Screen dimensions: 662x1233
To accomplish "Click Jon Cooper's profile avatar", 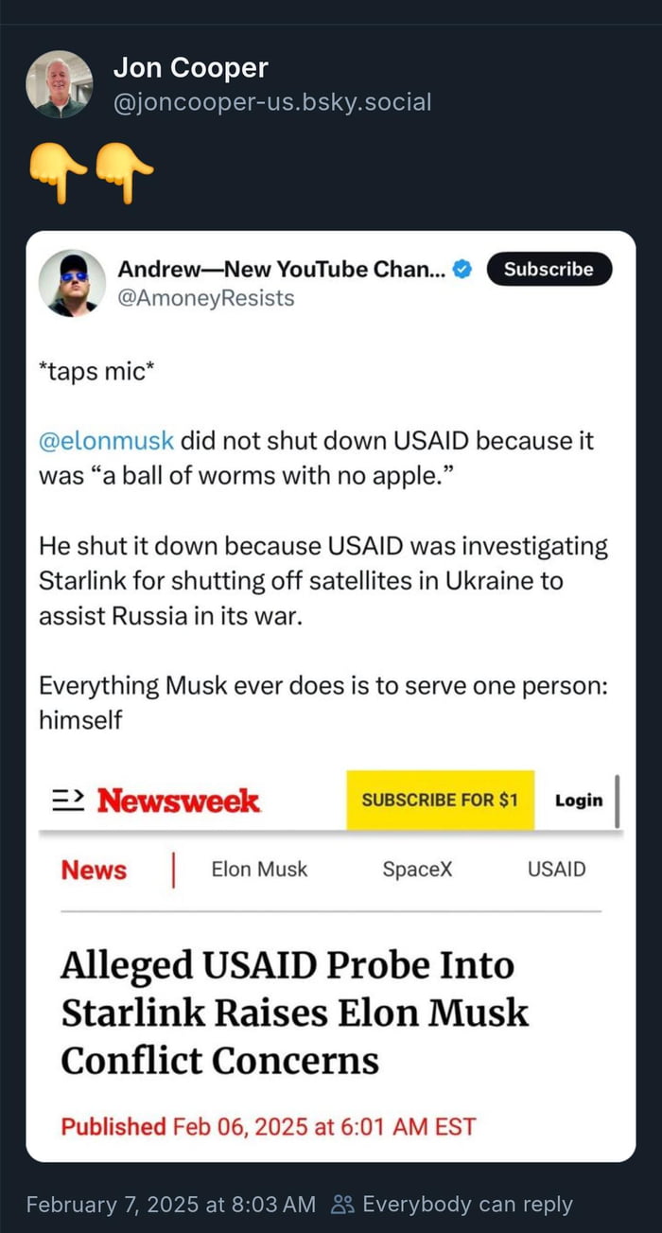I will (x=59, y=84).
